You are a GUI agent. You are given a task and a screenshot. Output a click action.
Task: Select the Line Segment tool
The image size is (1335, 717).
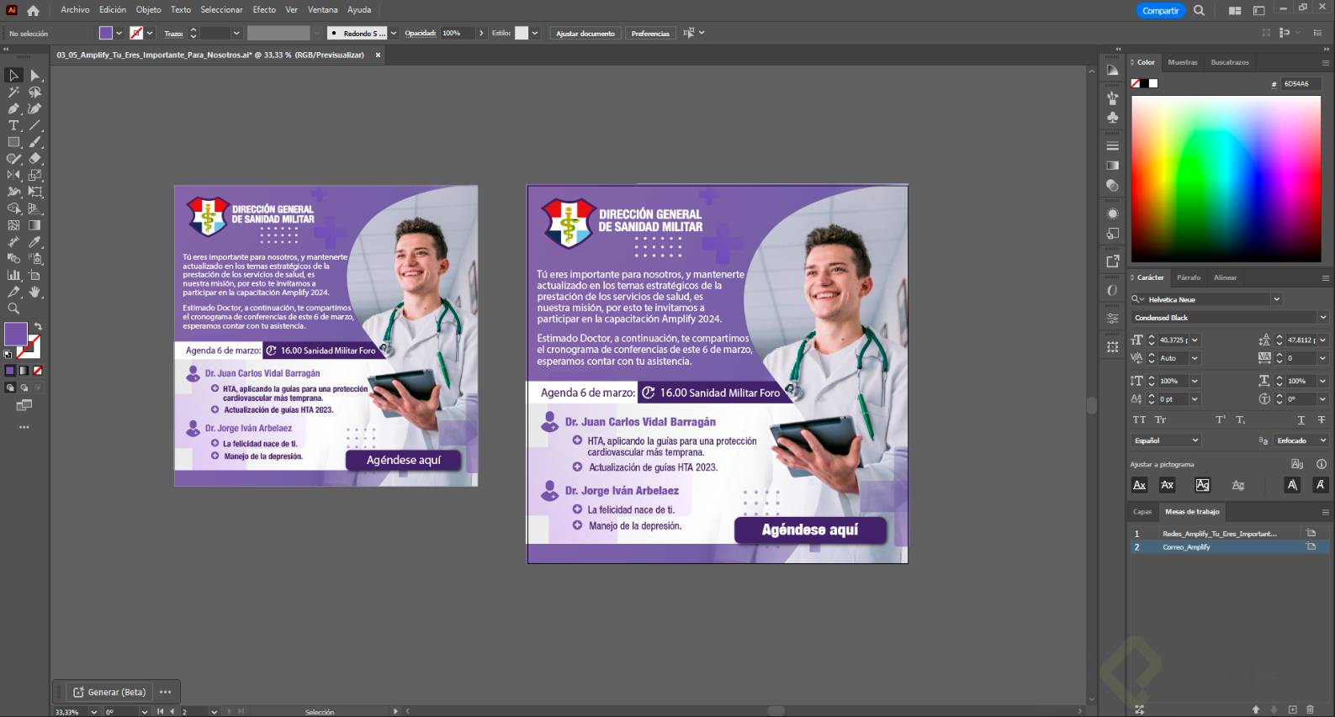point(35,125)
